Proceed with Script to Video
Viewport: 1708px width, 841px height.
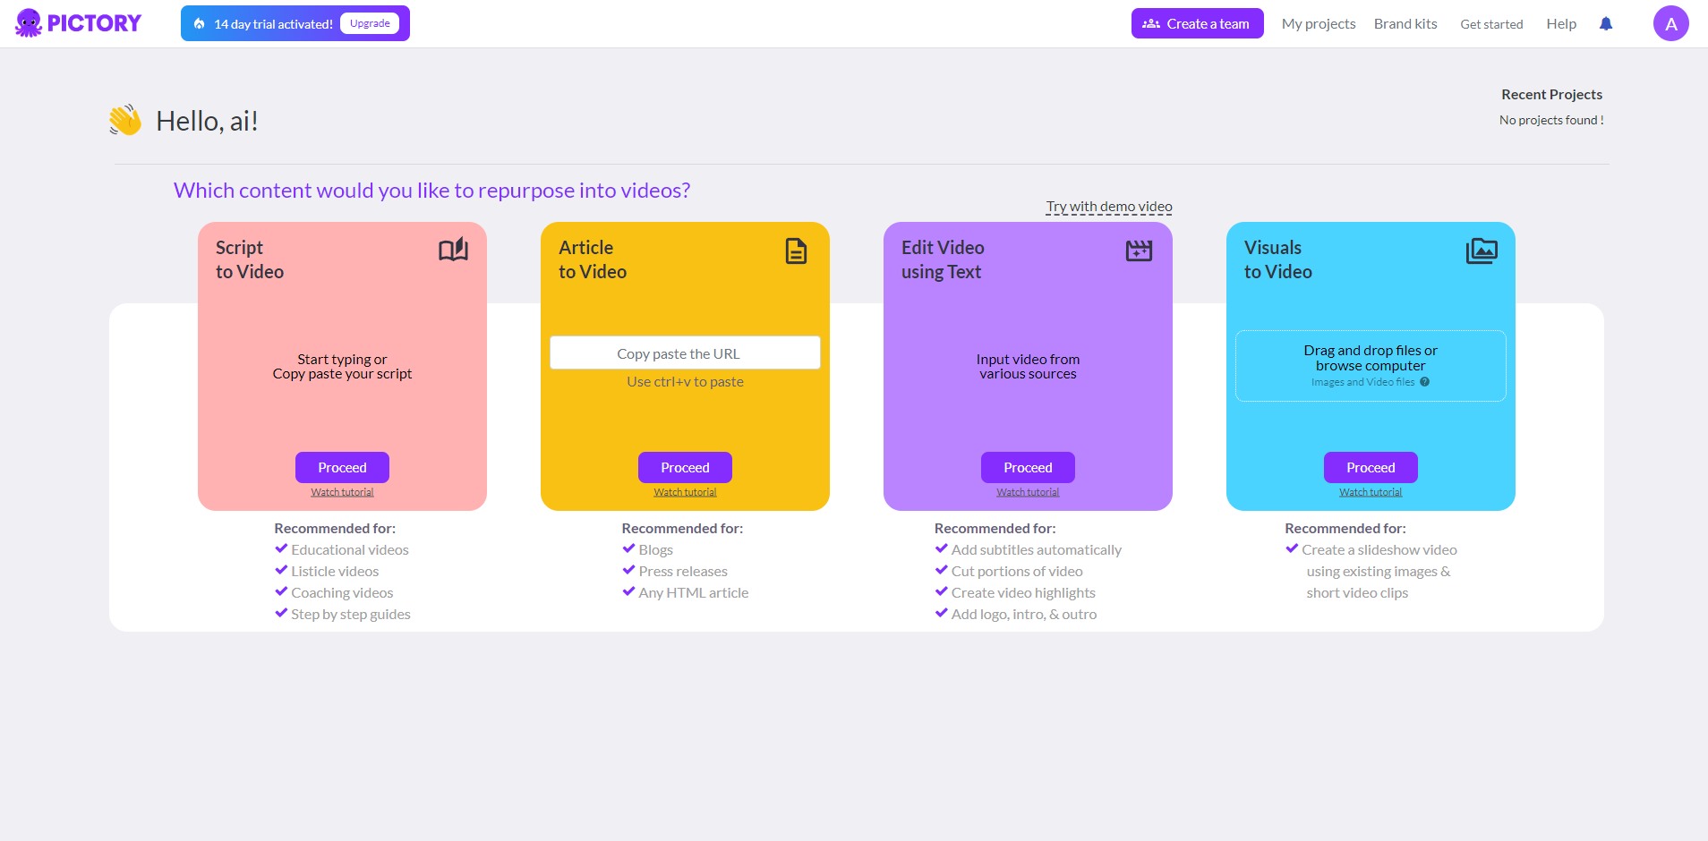[x=342, y=467]
